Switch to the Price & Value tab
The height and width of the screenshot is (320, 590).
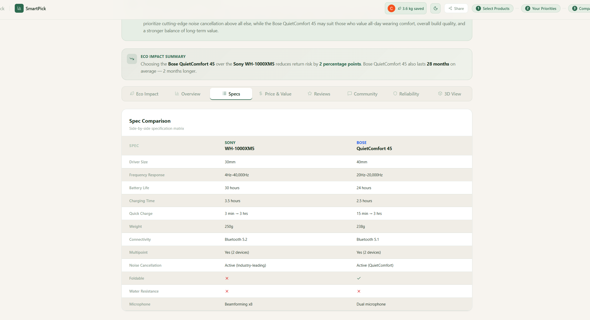275,94
